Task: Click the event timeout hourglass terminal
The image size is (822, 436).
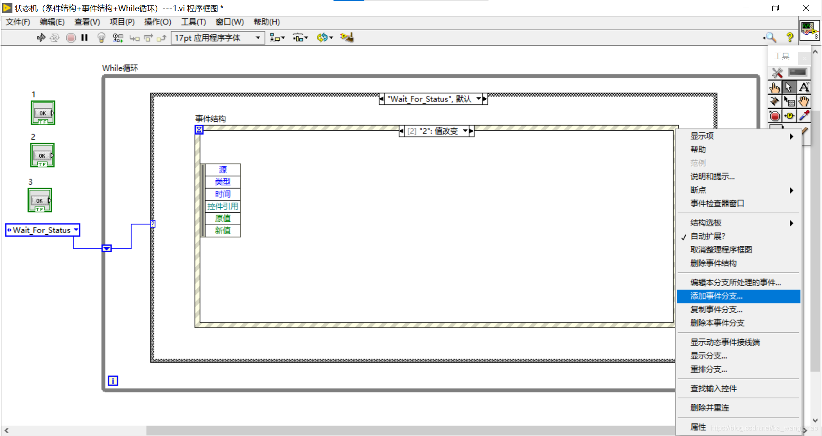Action: pos(199,130)
